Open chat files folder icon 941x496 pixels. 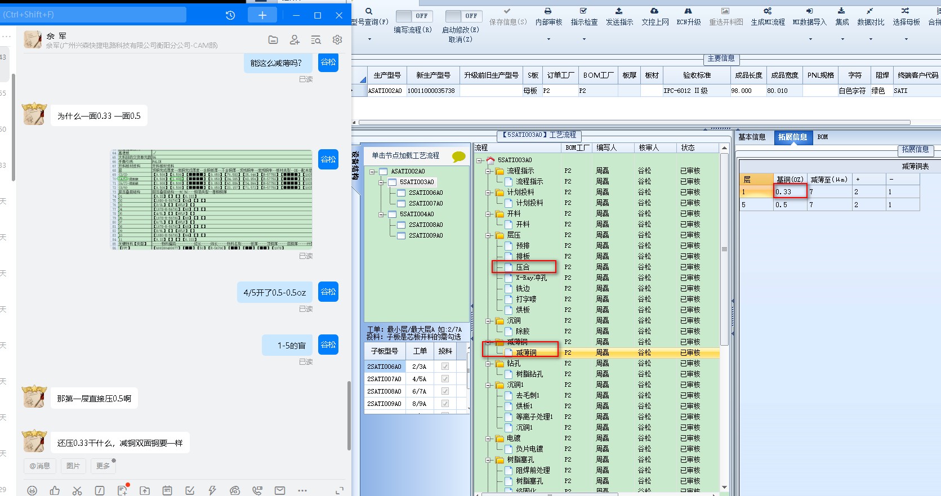(273, 39)
